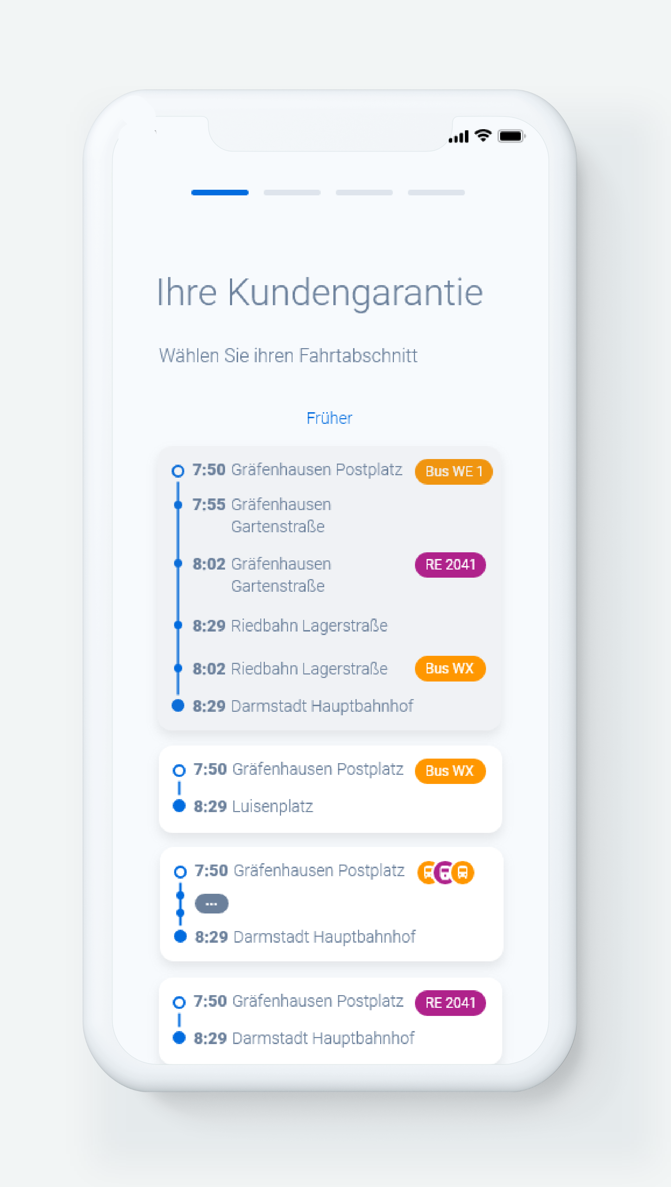The height and width of the screenshot is (1187, 671).
Task: Go to the first active progress step
Action: (x=220, y=192)
